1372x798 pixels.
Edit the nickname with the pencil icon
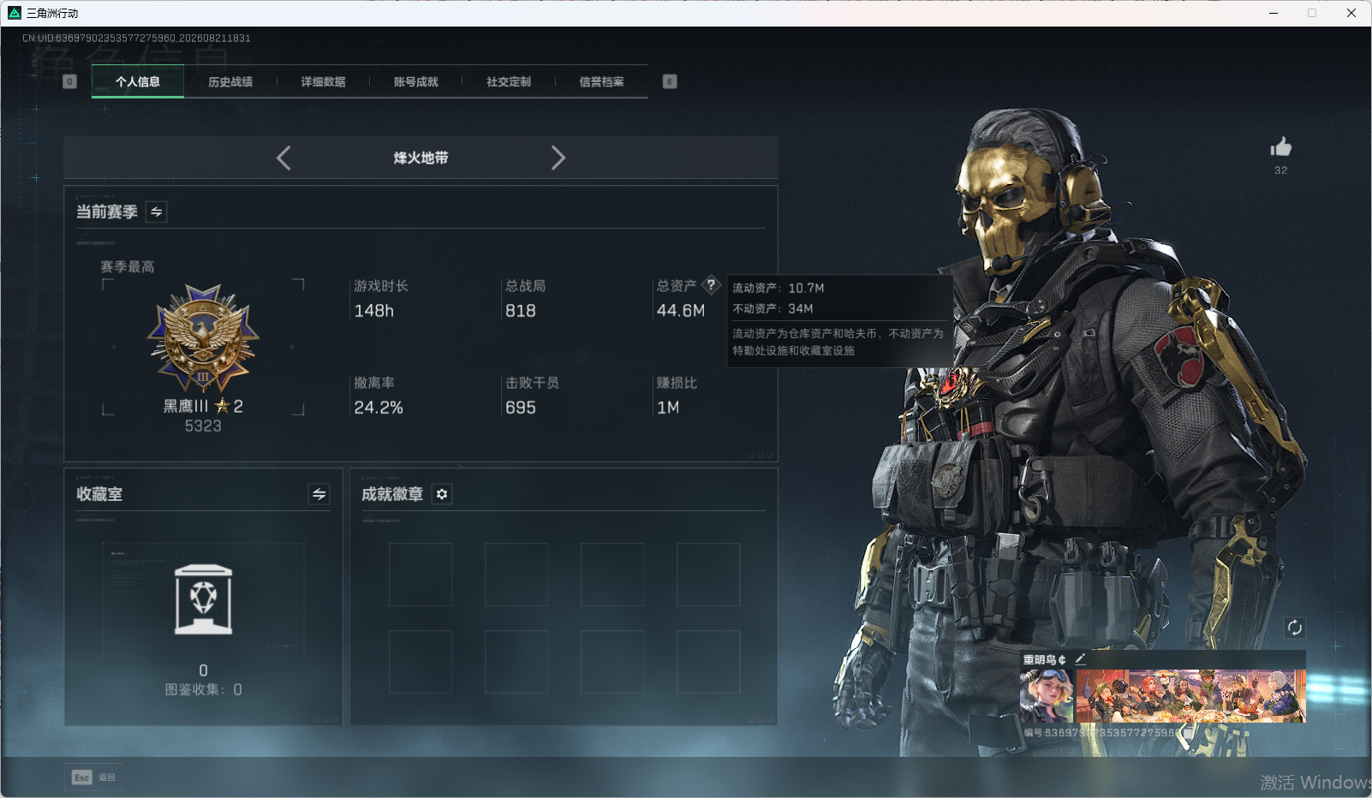click(1080, 658)
